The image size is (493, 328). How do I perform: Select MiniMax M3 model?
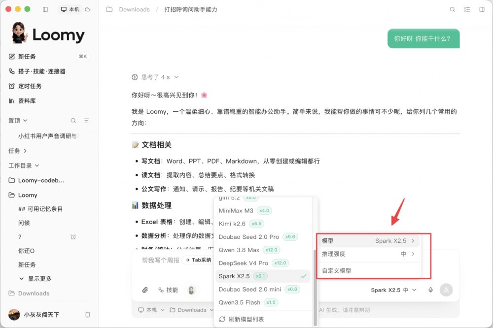click(263, 210)
